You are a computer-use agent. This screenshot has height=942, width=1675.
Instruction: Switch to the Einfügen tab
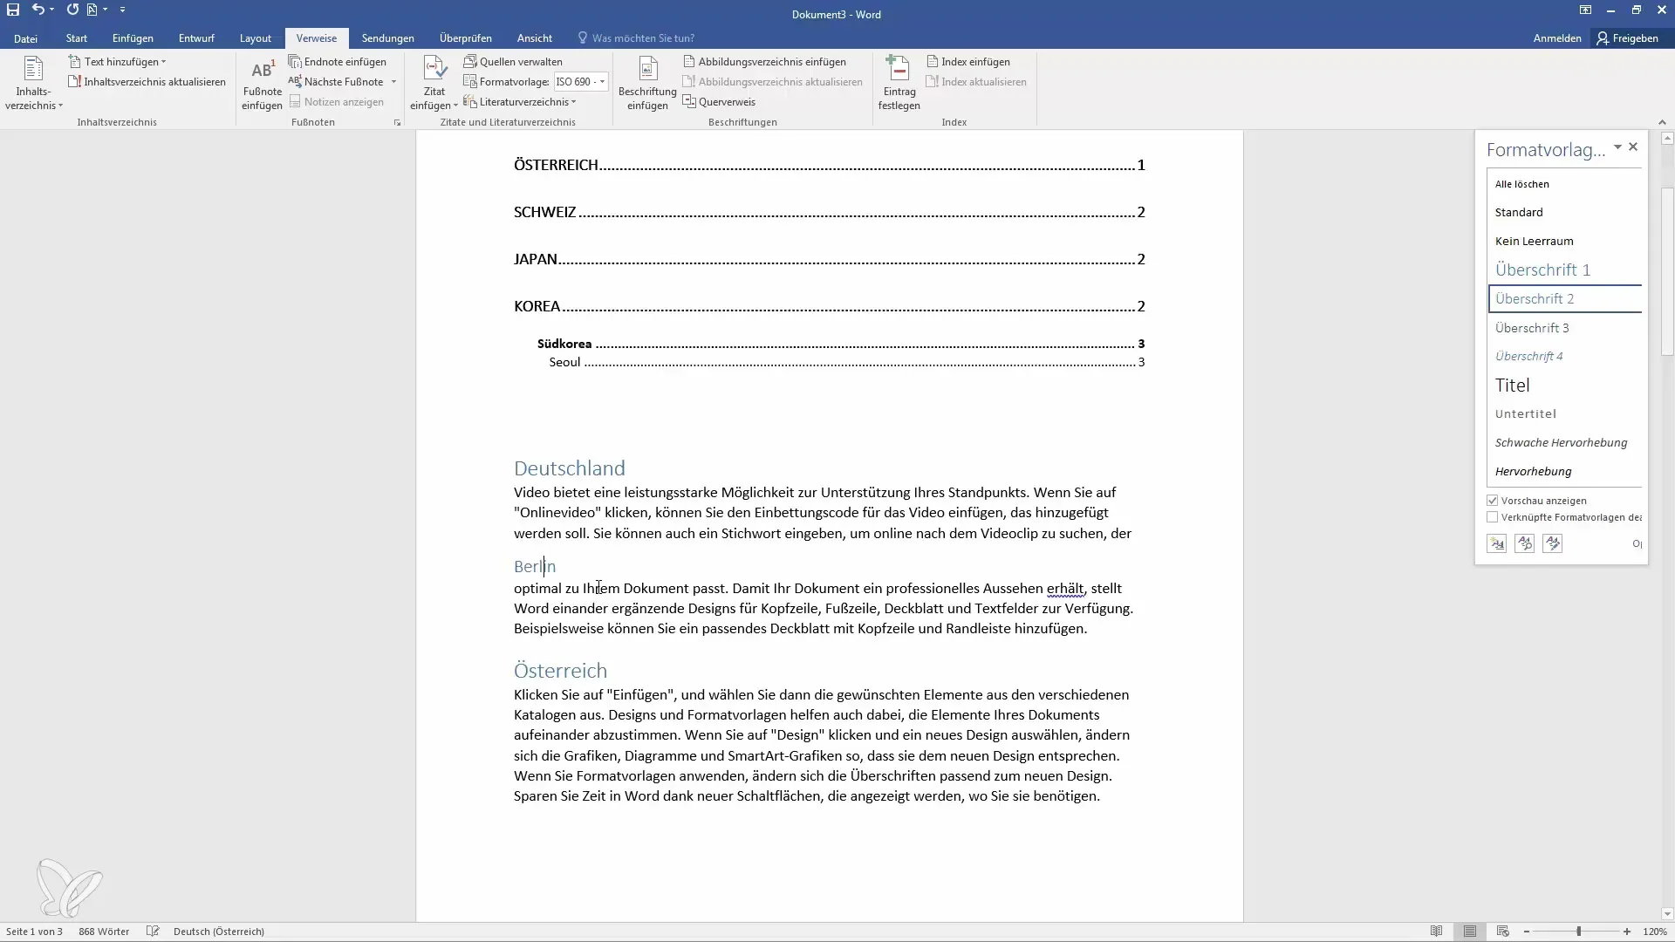point(133,38)
